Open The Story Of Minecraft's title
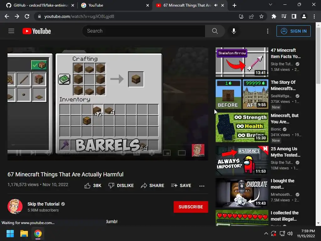The image size is (321, 241). [283, 85]
